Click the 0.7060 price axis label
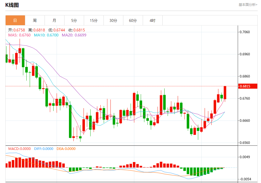Screen dimensions: 261x183 point(245,32)
